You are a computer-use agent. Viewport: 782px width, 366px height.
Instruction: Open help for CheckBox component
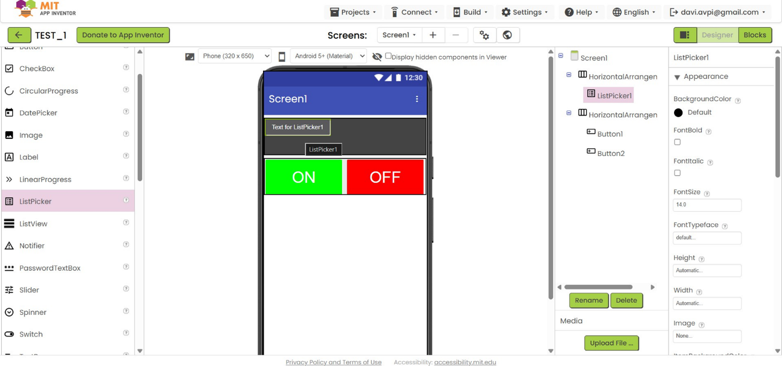point(126,68)
